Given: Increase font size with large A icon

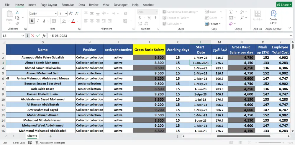Looking at the screenshot, I should click(x=71, y=13).
